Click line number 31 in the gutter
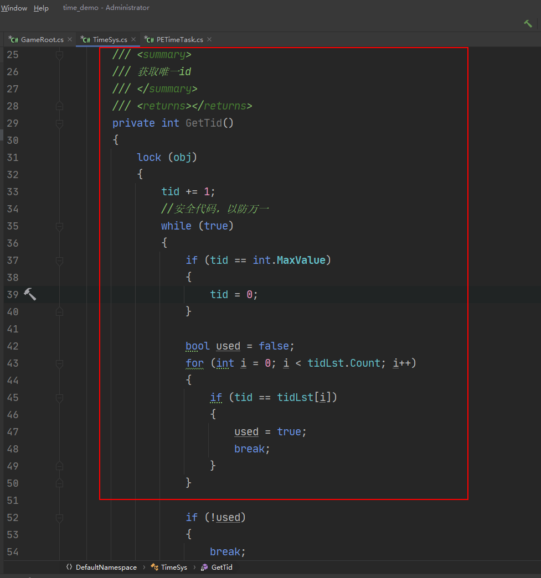Screen dimensions: 541x578 13,158
